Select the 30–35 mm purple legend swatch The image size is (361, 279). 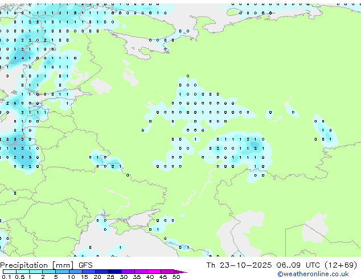click(x=128, y=272)
